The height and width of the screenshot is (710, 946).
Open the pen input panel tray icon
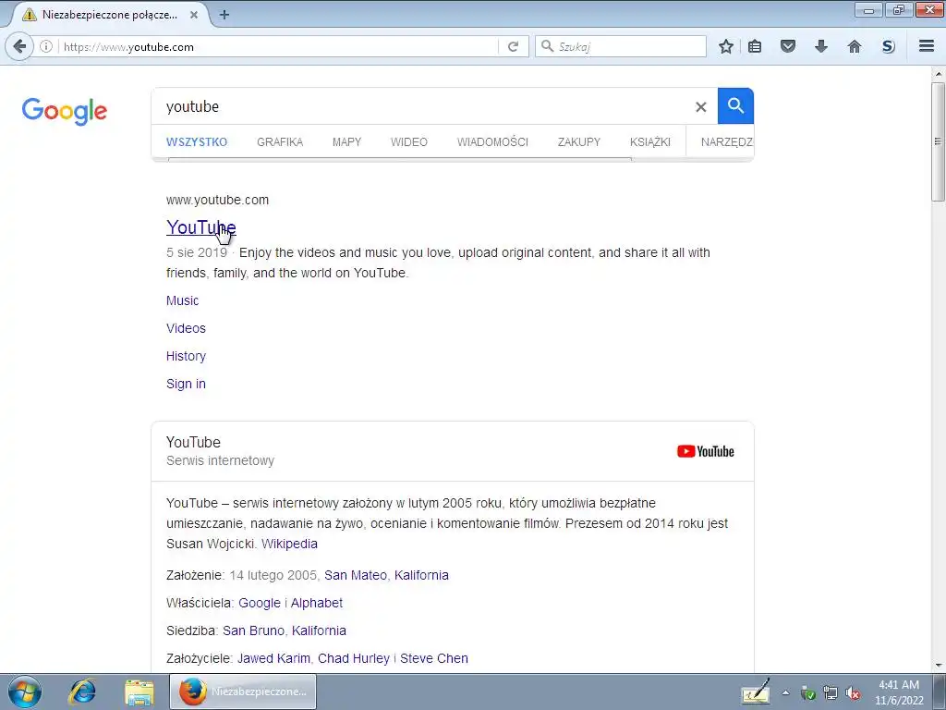(x=756, y=692)
